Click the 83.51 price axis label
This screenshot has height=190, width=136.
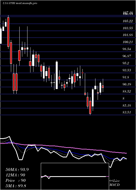point(127,112)
